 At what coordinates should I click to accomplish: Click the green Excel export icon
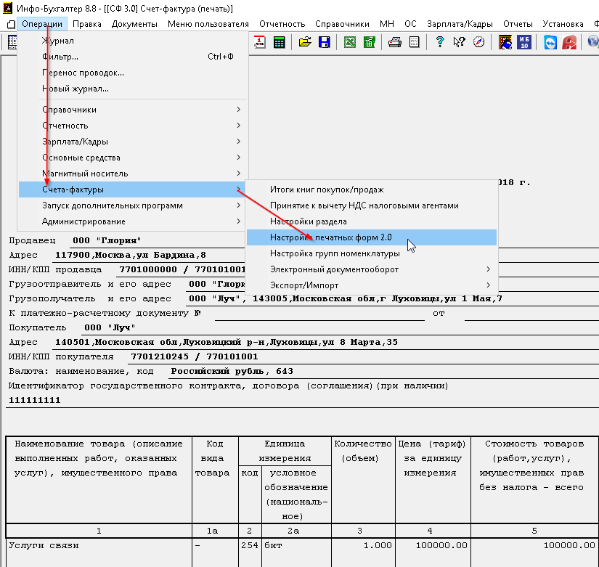click(x=349, y=42)
